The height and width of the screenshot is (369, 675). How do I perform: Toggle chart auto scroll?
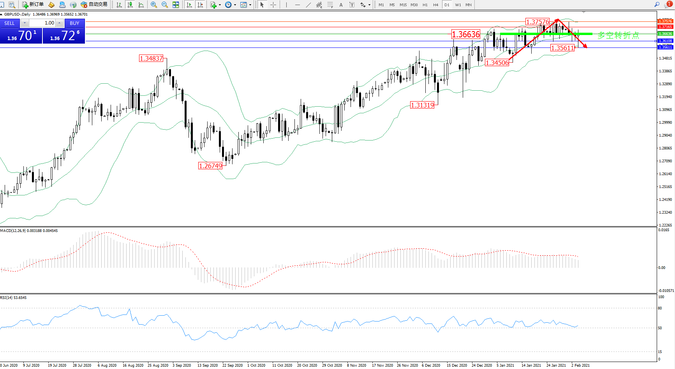pos(189,5)
